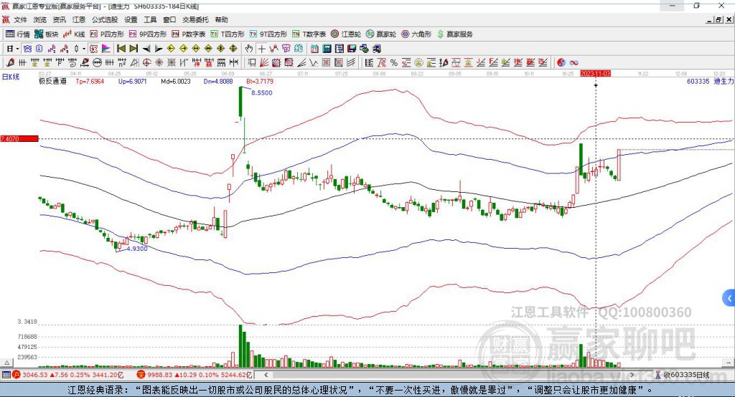Open the 公式选股 menu
Image resolution: width=735 pixels, height=397 pixels.
point(105,19)
